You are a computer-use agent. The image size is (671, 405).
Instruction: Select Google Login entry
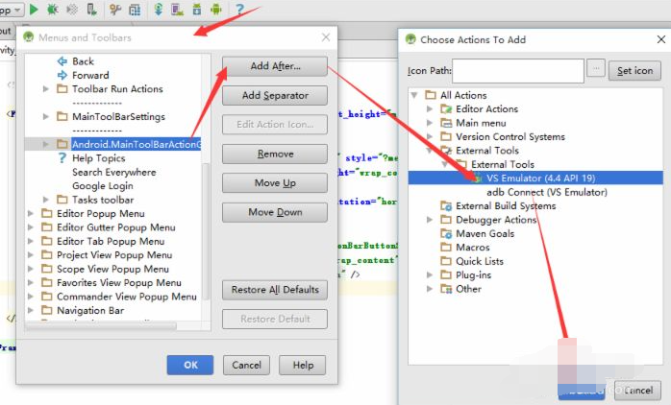(103, 186)
